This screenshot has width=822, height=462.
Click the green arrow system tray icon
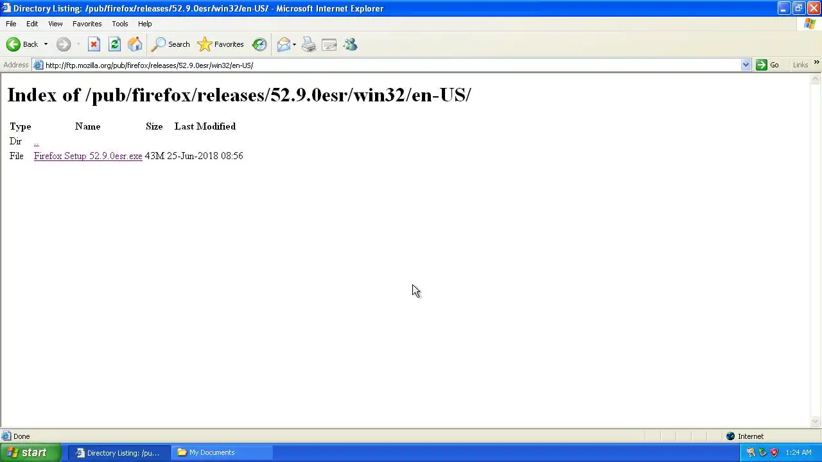click(762, 452)
